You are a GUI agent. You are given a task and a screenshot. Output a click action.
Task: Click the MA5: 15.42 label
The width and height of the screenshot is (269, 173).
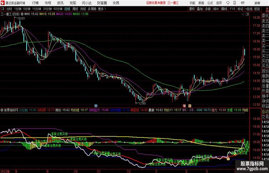click(31, 14)
